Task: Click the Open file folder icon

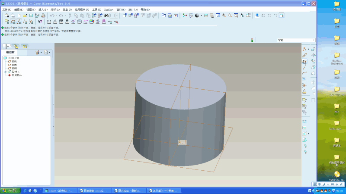Action: [25, 16]
